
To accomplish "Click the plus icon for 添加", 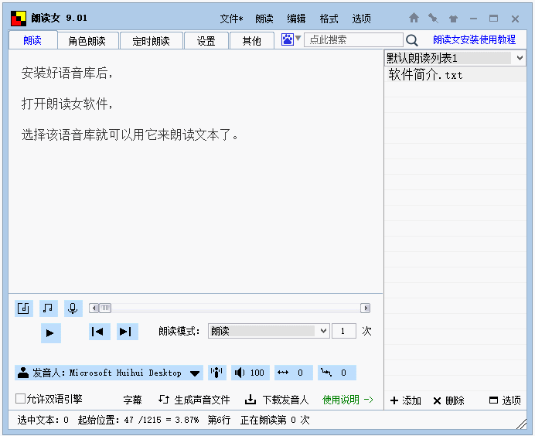I will (x=394, y=400).
